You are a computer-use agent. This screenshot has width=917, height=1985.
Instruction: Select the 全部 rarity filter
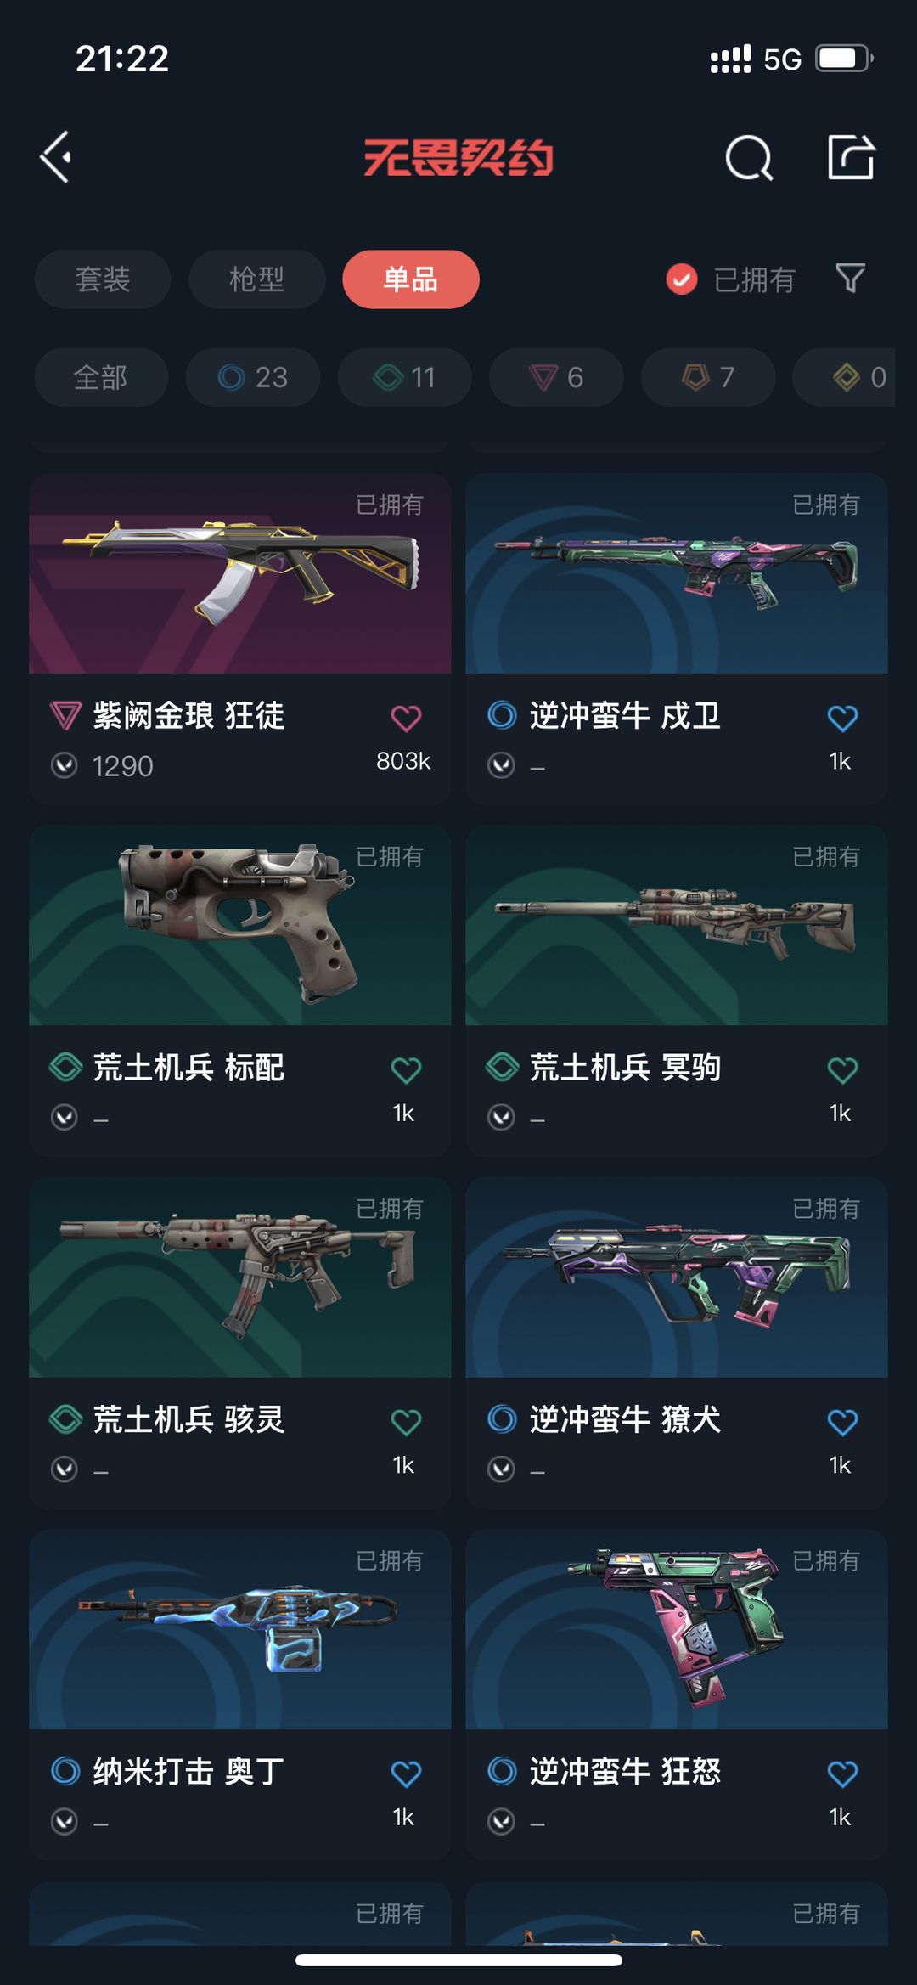[x=101, y=377]
